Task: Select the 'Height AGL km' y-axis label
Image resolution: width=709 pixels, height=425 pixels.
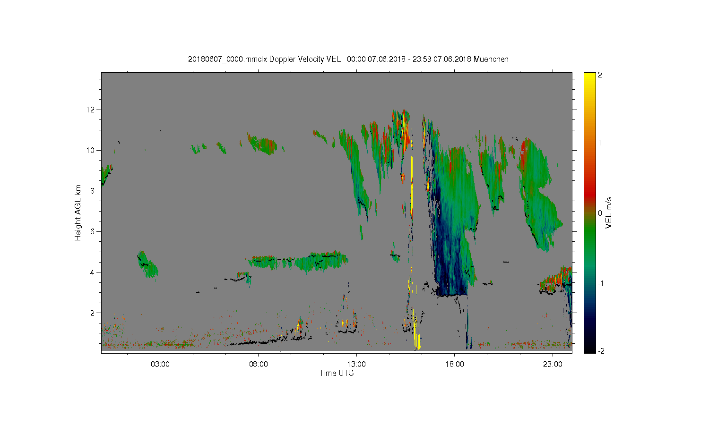Action: [78, 212]
